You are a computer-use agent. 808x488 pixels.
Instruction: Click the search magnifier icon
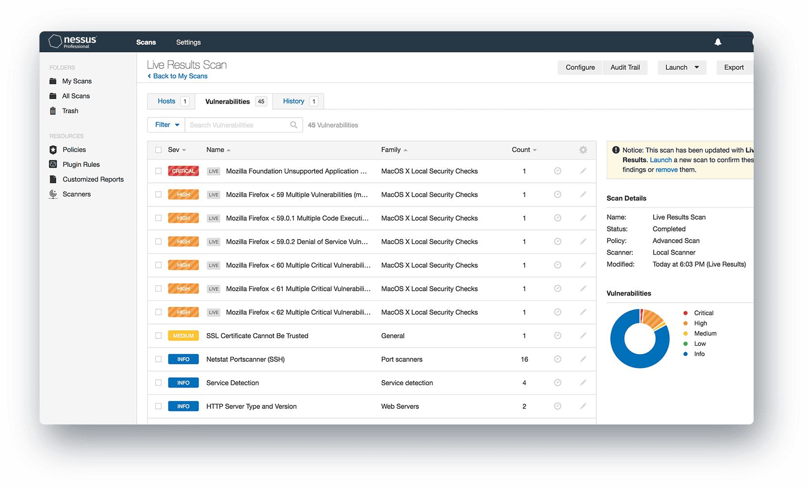tap(294, 125)
